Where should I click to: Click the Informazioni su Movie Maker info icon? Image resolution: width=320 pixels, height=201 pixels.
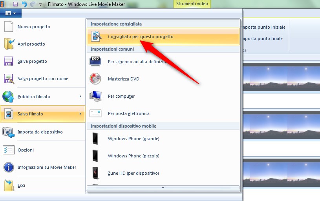pyautogui.click(x=9, y=167)
